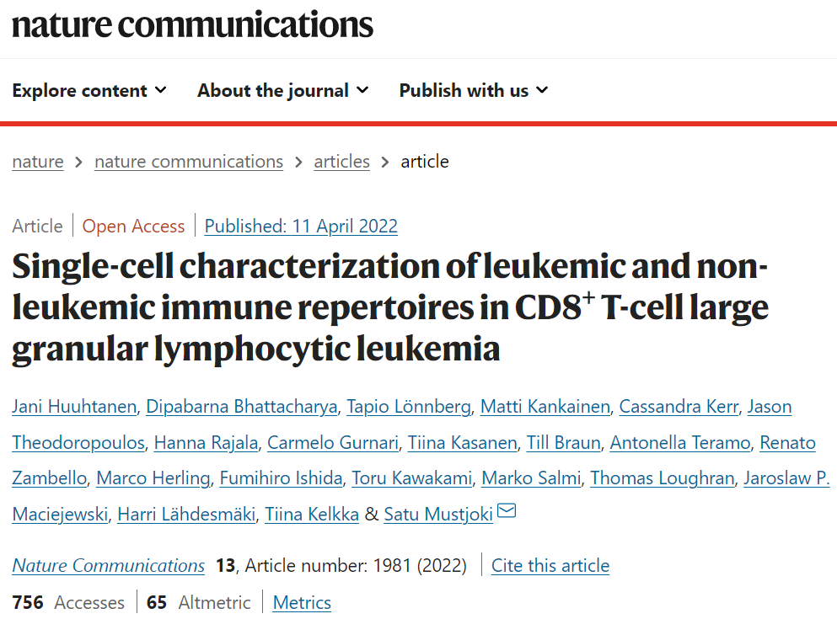View author Tapio Lönnberg details

click(x=409, y=407)
